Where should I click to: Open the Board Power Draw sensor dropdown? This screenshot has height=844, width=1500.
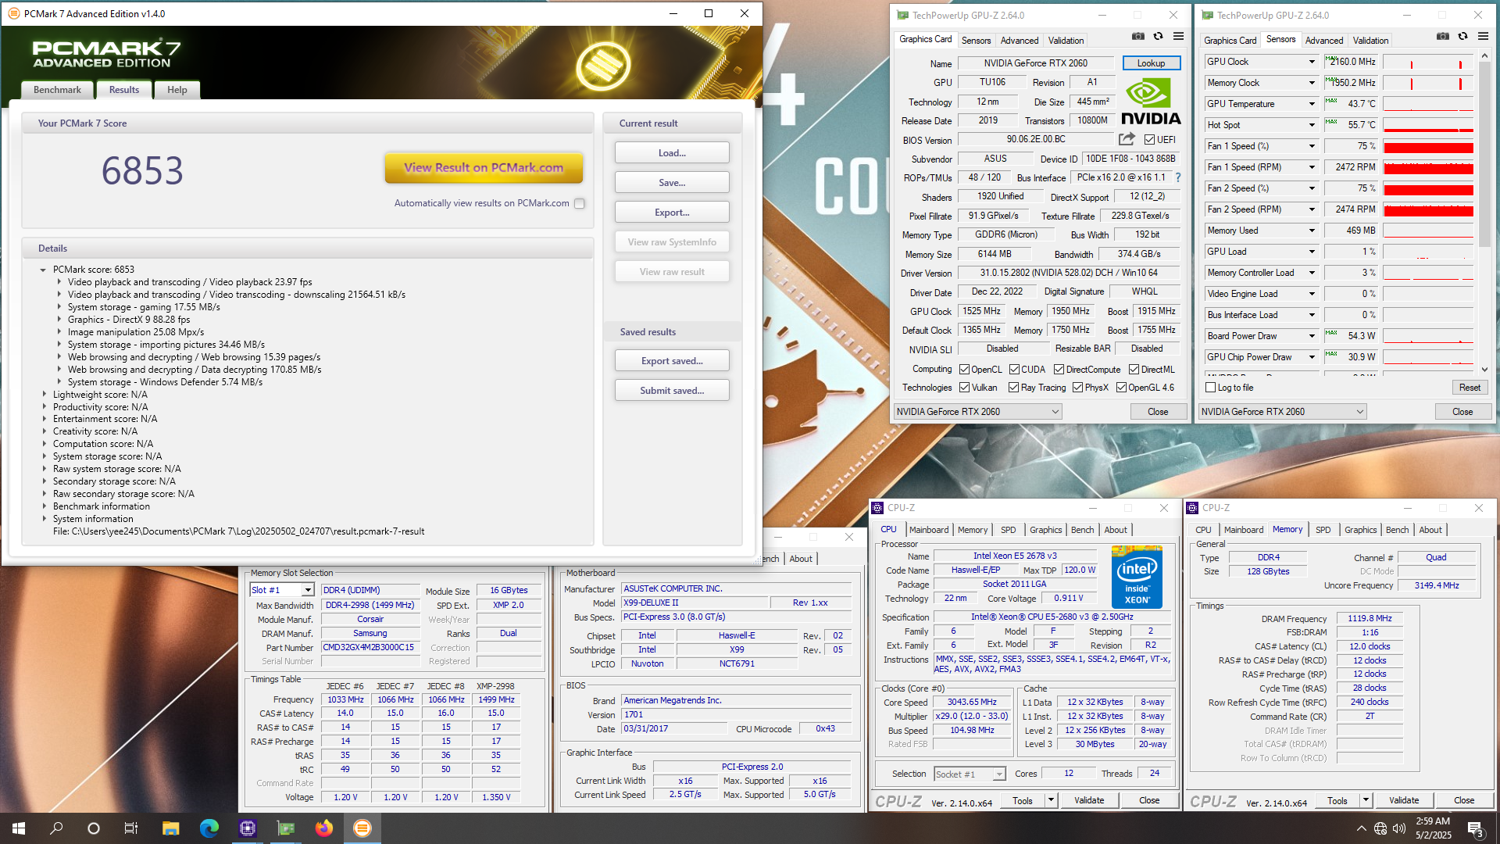(x=1312, y=336)
